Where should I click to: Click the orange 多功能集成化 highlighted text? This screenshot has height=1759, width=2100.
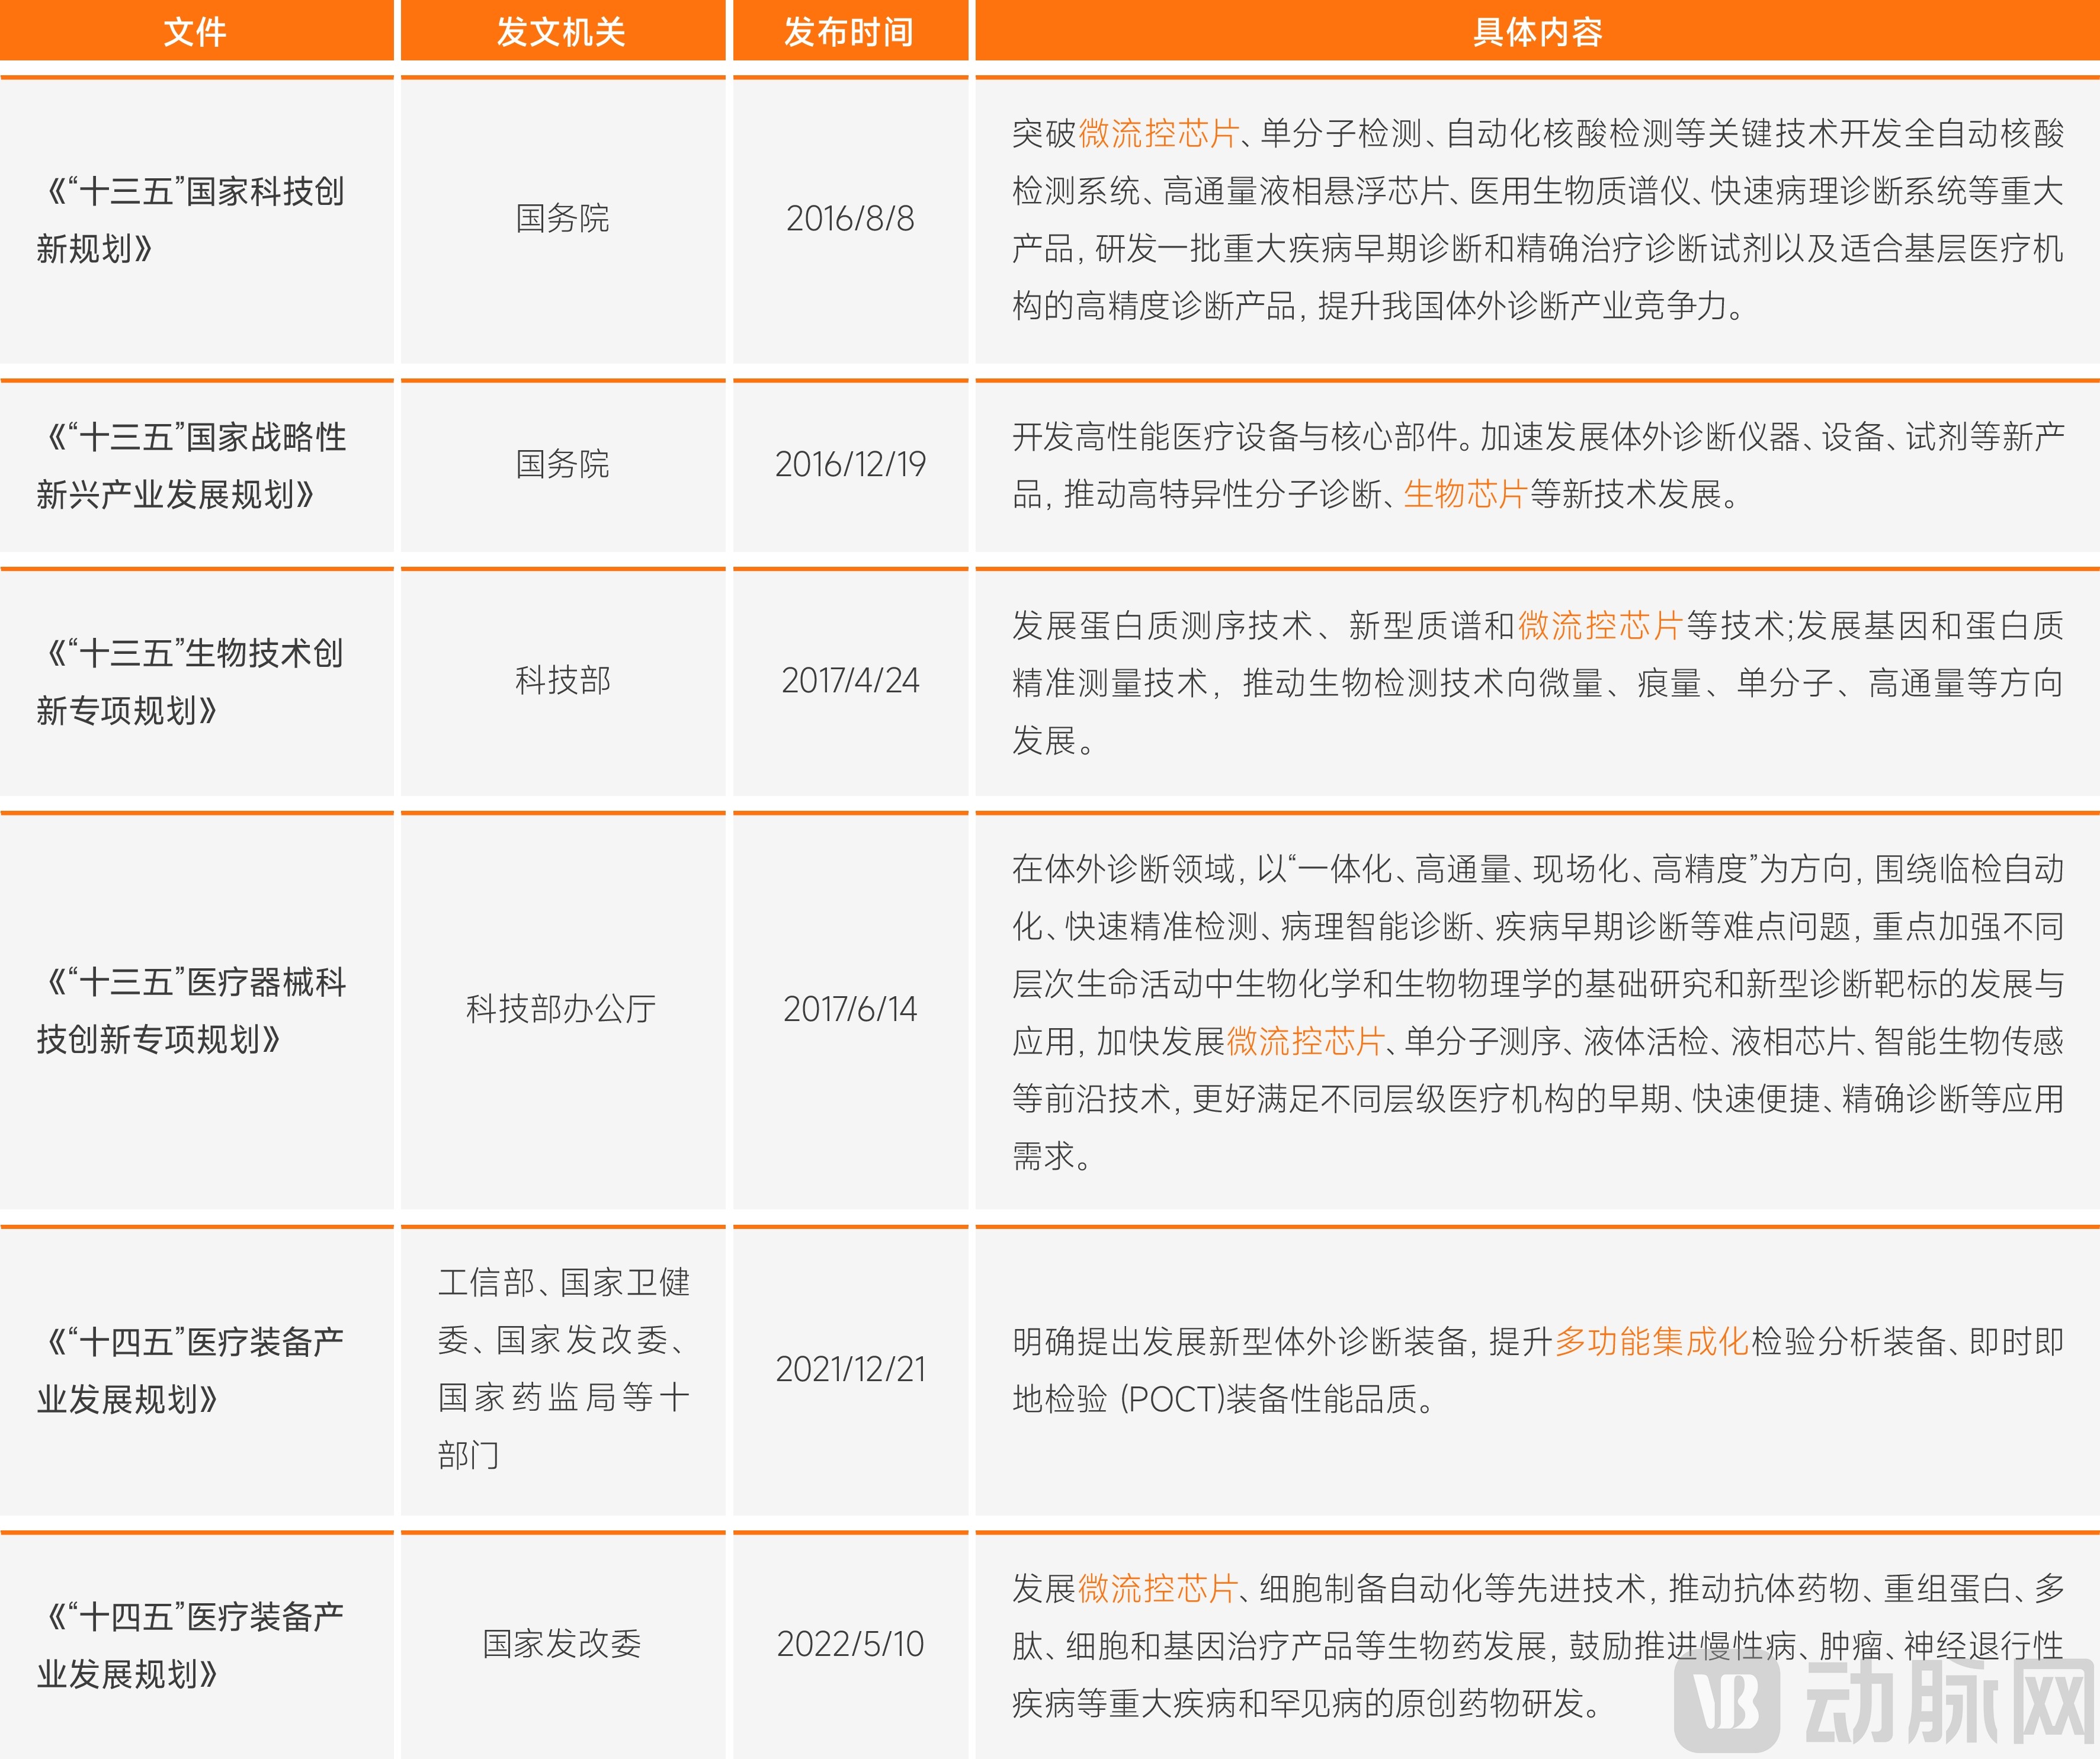[x=1651, y=1341]
